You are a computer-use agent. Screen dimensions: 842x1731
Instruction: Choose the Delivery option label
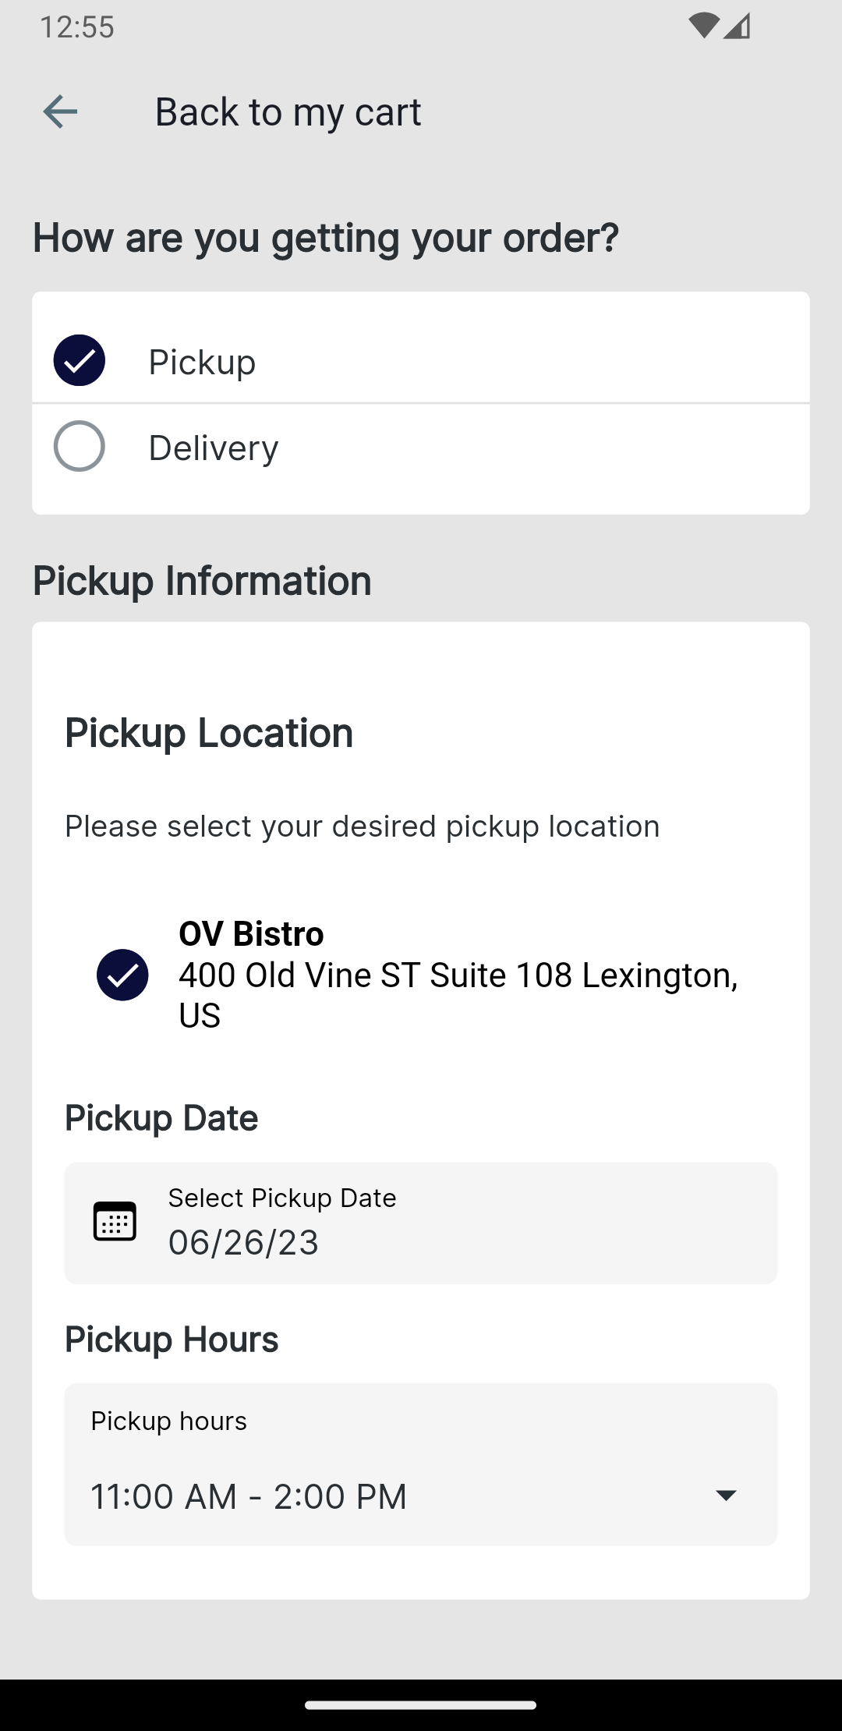[214, 448]
